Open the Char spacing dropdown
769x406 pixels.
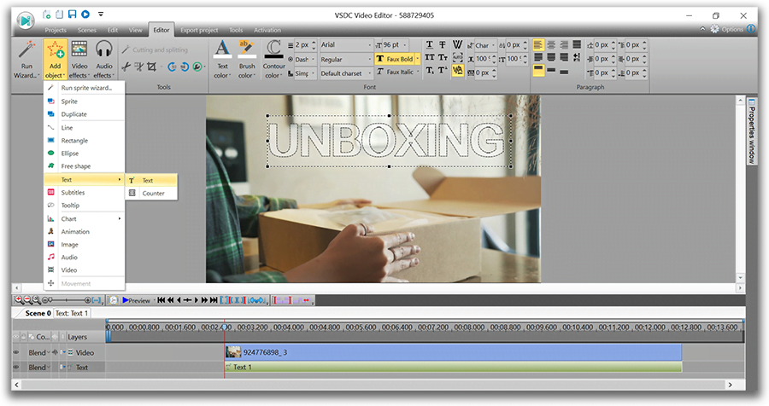click(x=485, y=45)
